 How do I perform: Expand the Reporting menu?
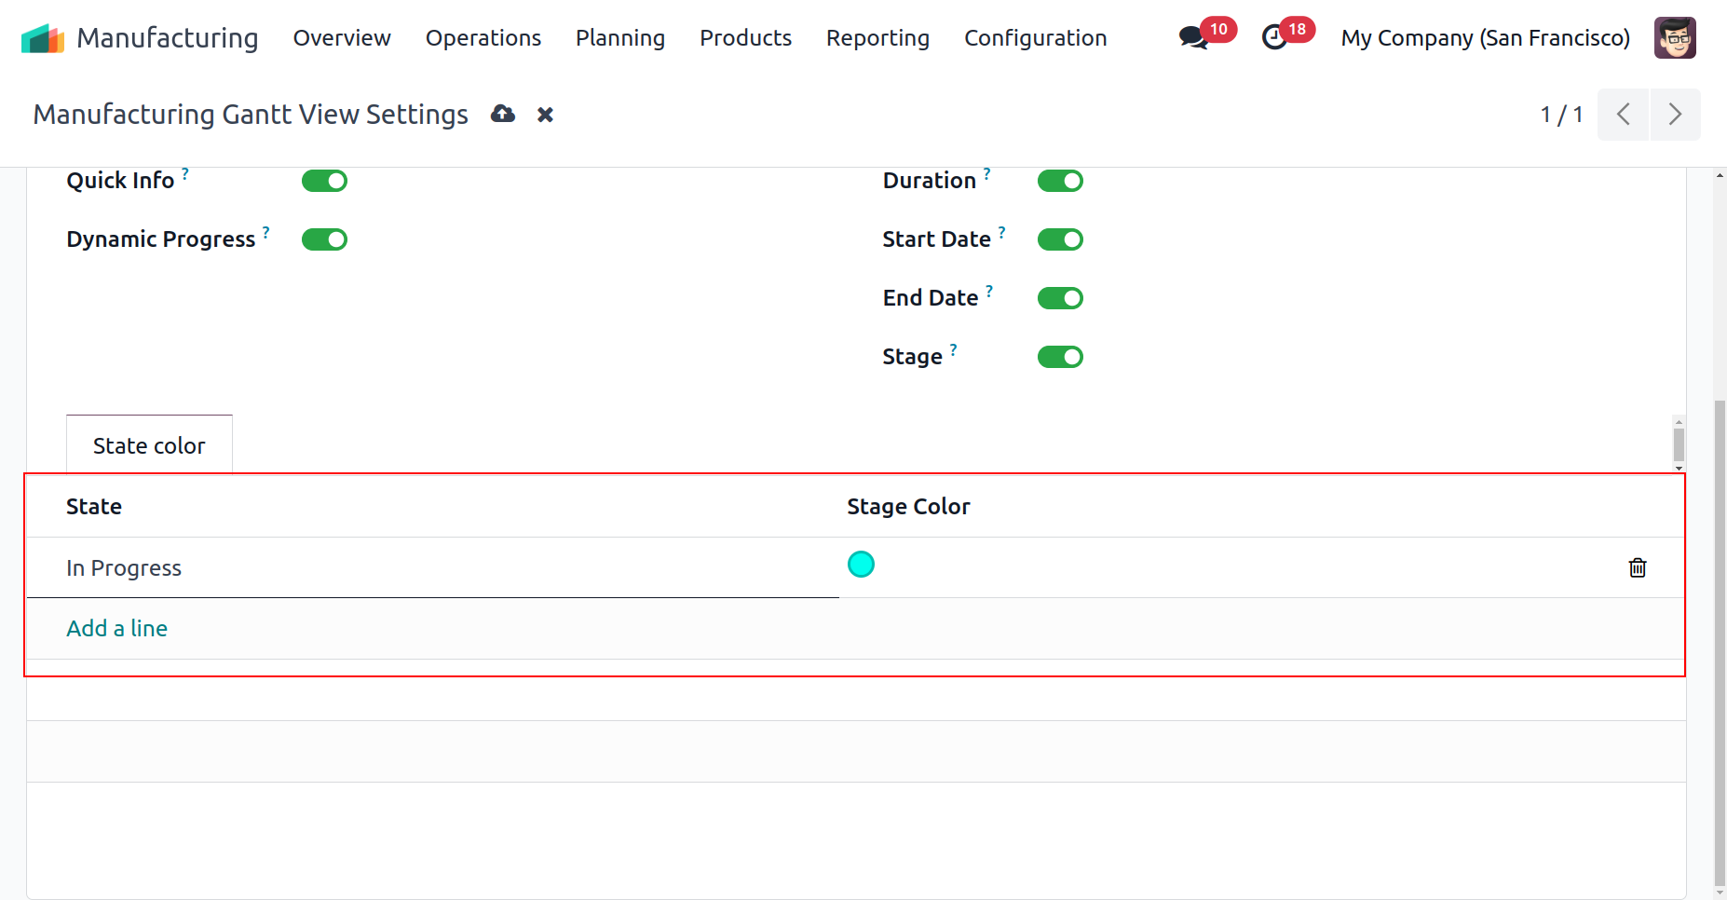[877, 38]
